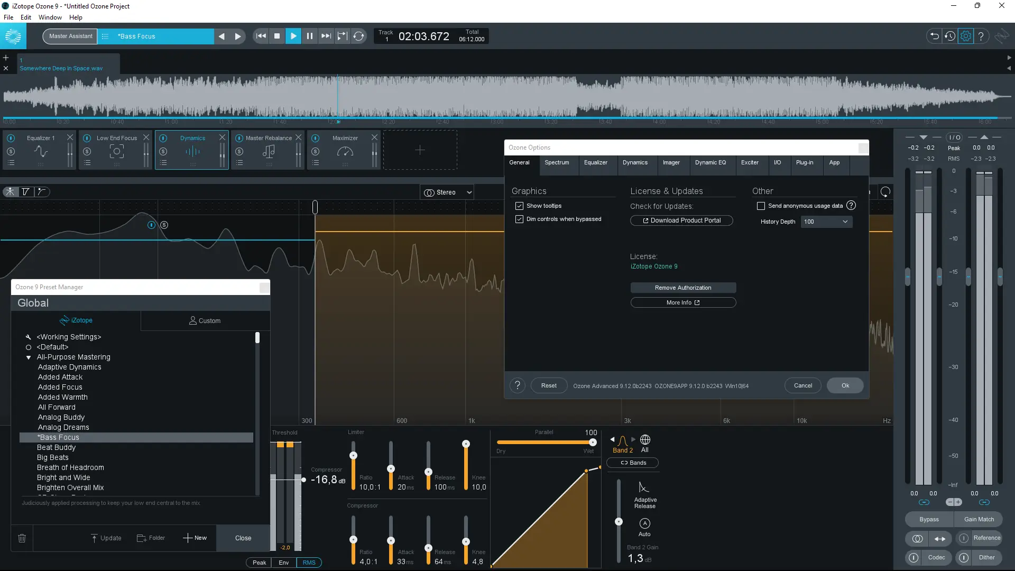Click the All bands globe icon

[x=645, y=440]
